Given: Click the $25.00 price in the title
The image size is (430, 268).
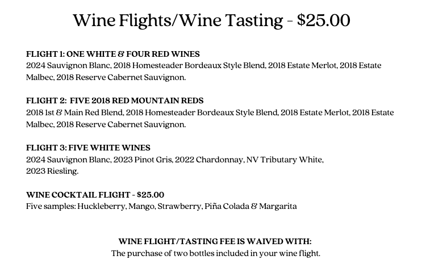Looking at the screenshot, I should point(323,21).
